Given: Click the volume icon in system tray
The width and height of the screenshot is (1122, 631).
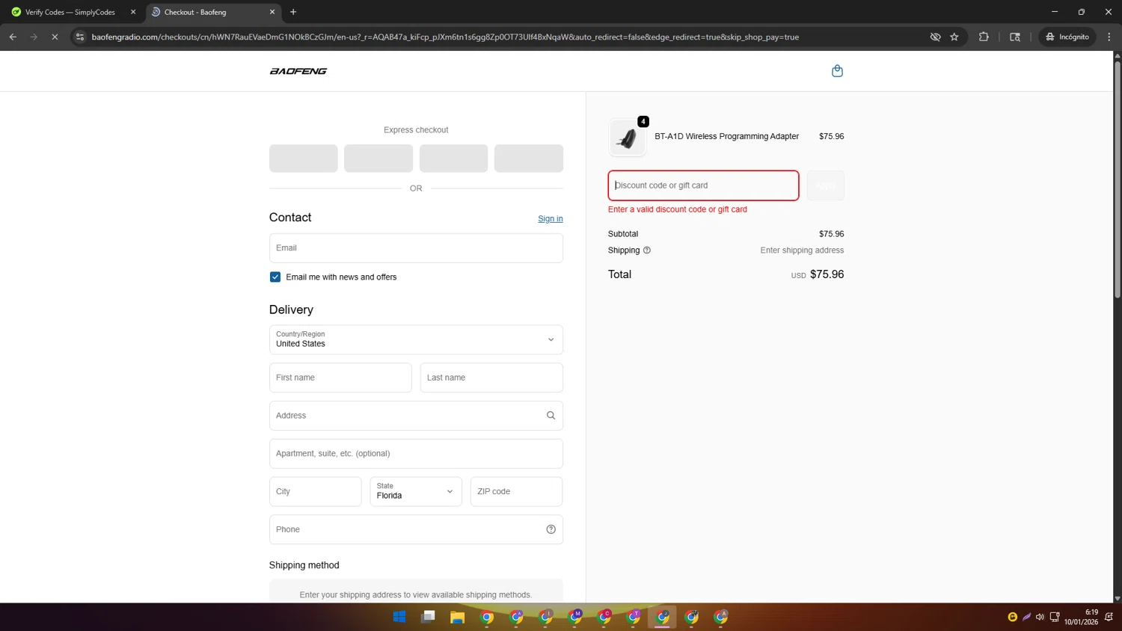Looking at the screenshot, I should [x=1040, y=617].
